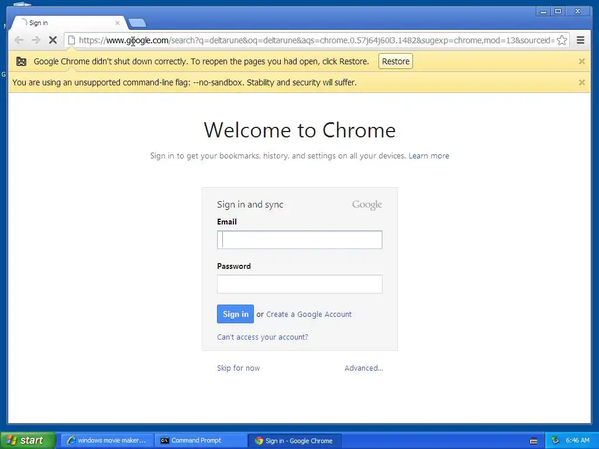
Task: Maximize the Chrome window
Action: (557, 12)
